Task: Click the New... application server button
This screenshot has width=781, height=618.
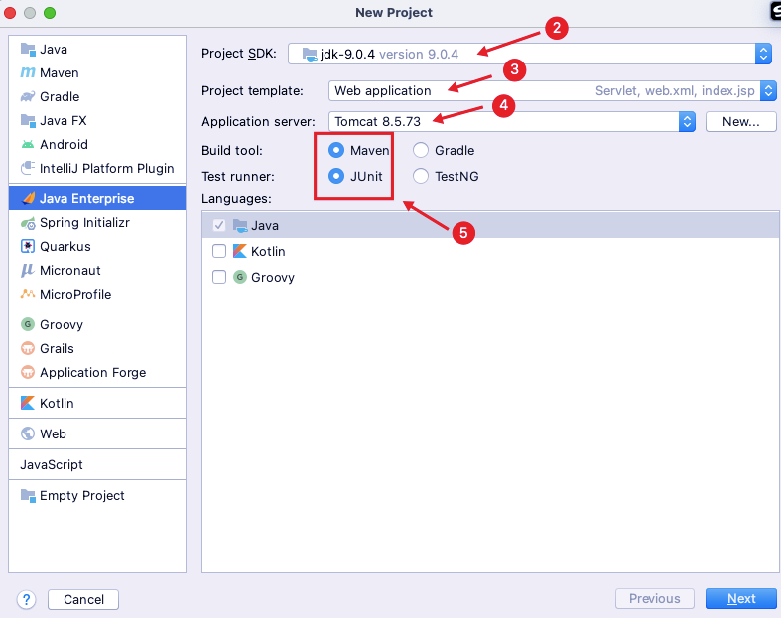Action: tap(740, 121)
